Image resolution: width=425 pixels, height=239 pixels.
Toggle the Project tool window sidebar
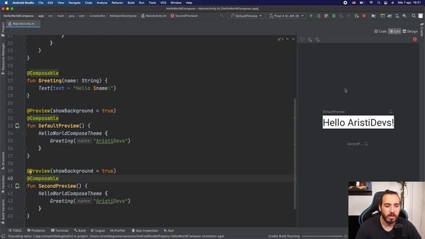(x=3, y=29)
